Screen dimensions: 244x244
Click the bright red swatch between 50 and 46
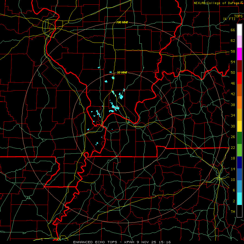click(x=239, y=78)
